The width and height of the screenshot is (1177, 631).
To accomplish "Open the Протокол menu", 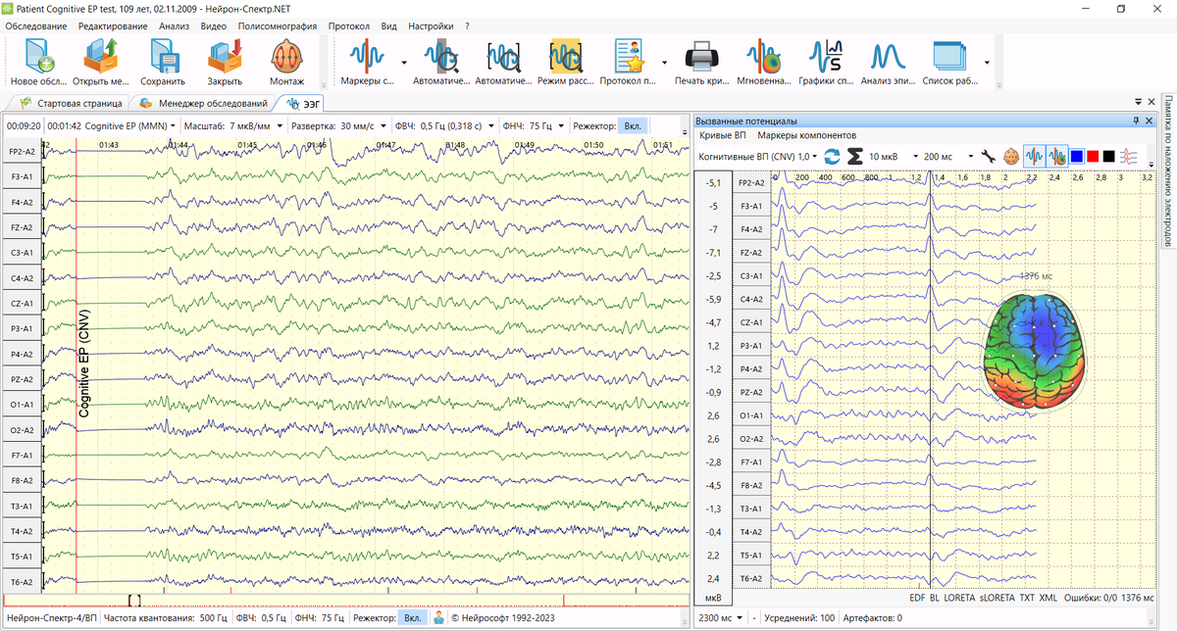I will click(349, 25).
